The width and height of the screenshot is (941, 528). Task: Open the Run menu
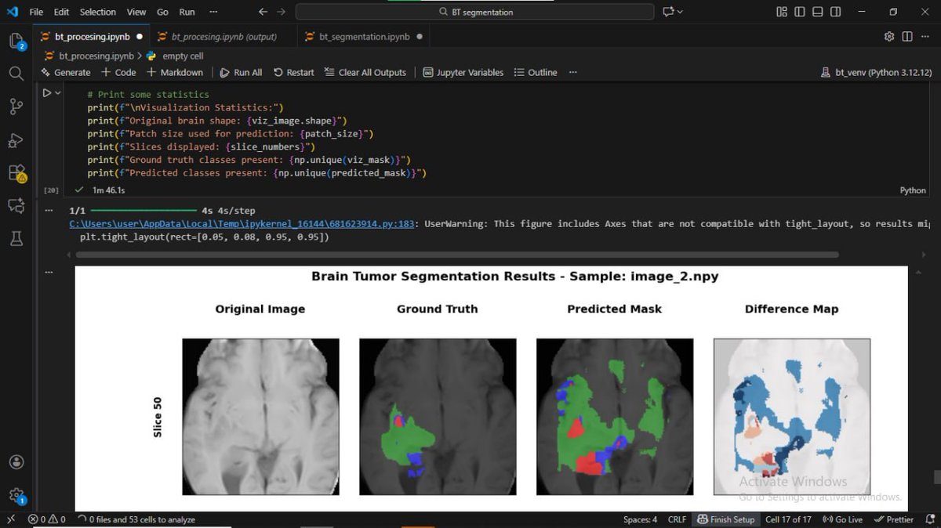coord(187,12)
